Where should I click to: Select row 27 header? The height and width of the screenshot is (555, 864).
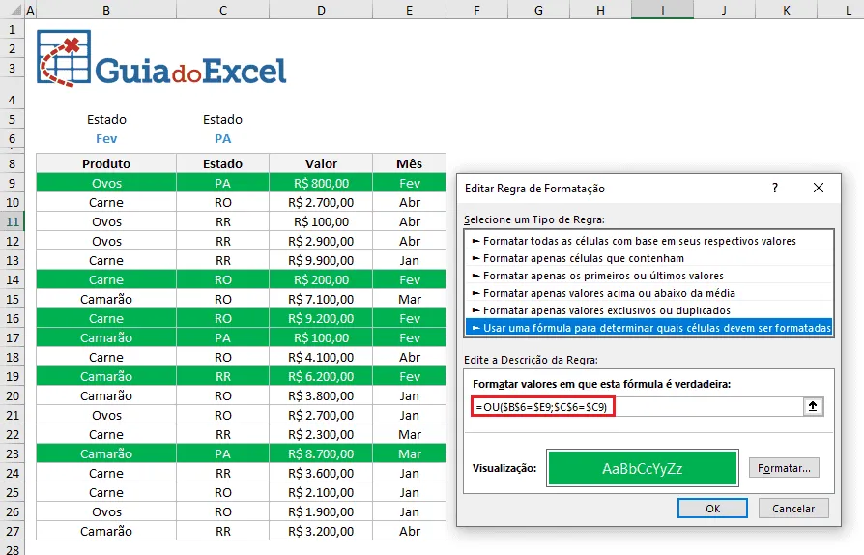point(13,531)
